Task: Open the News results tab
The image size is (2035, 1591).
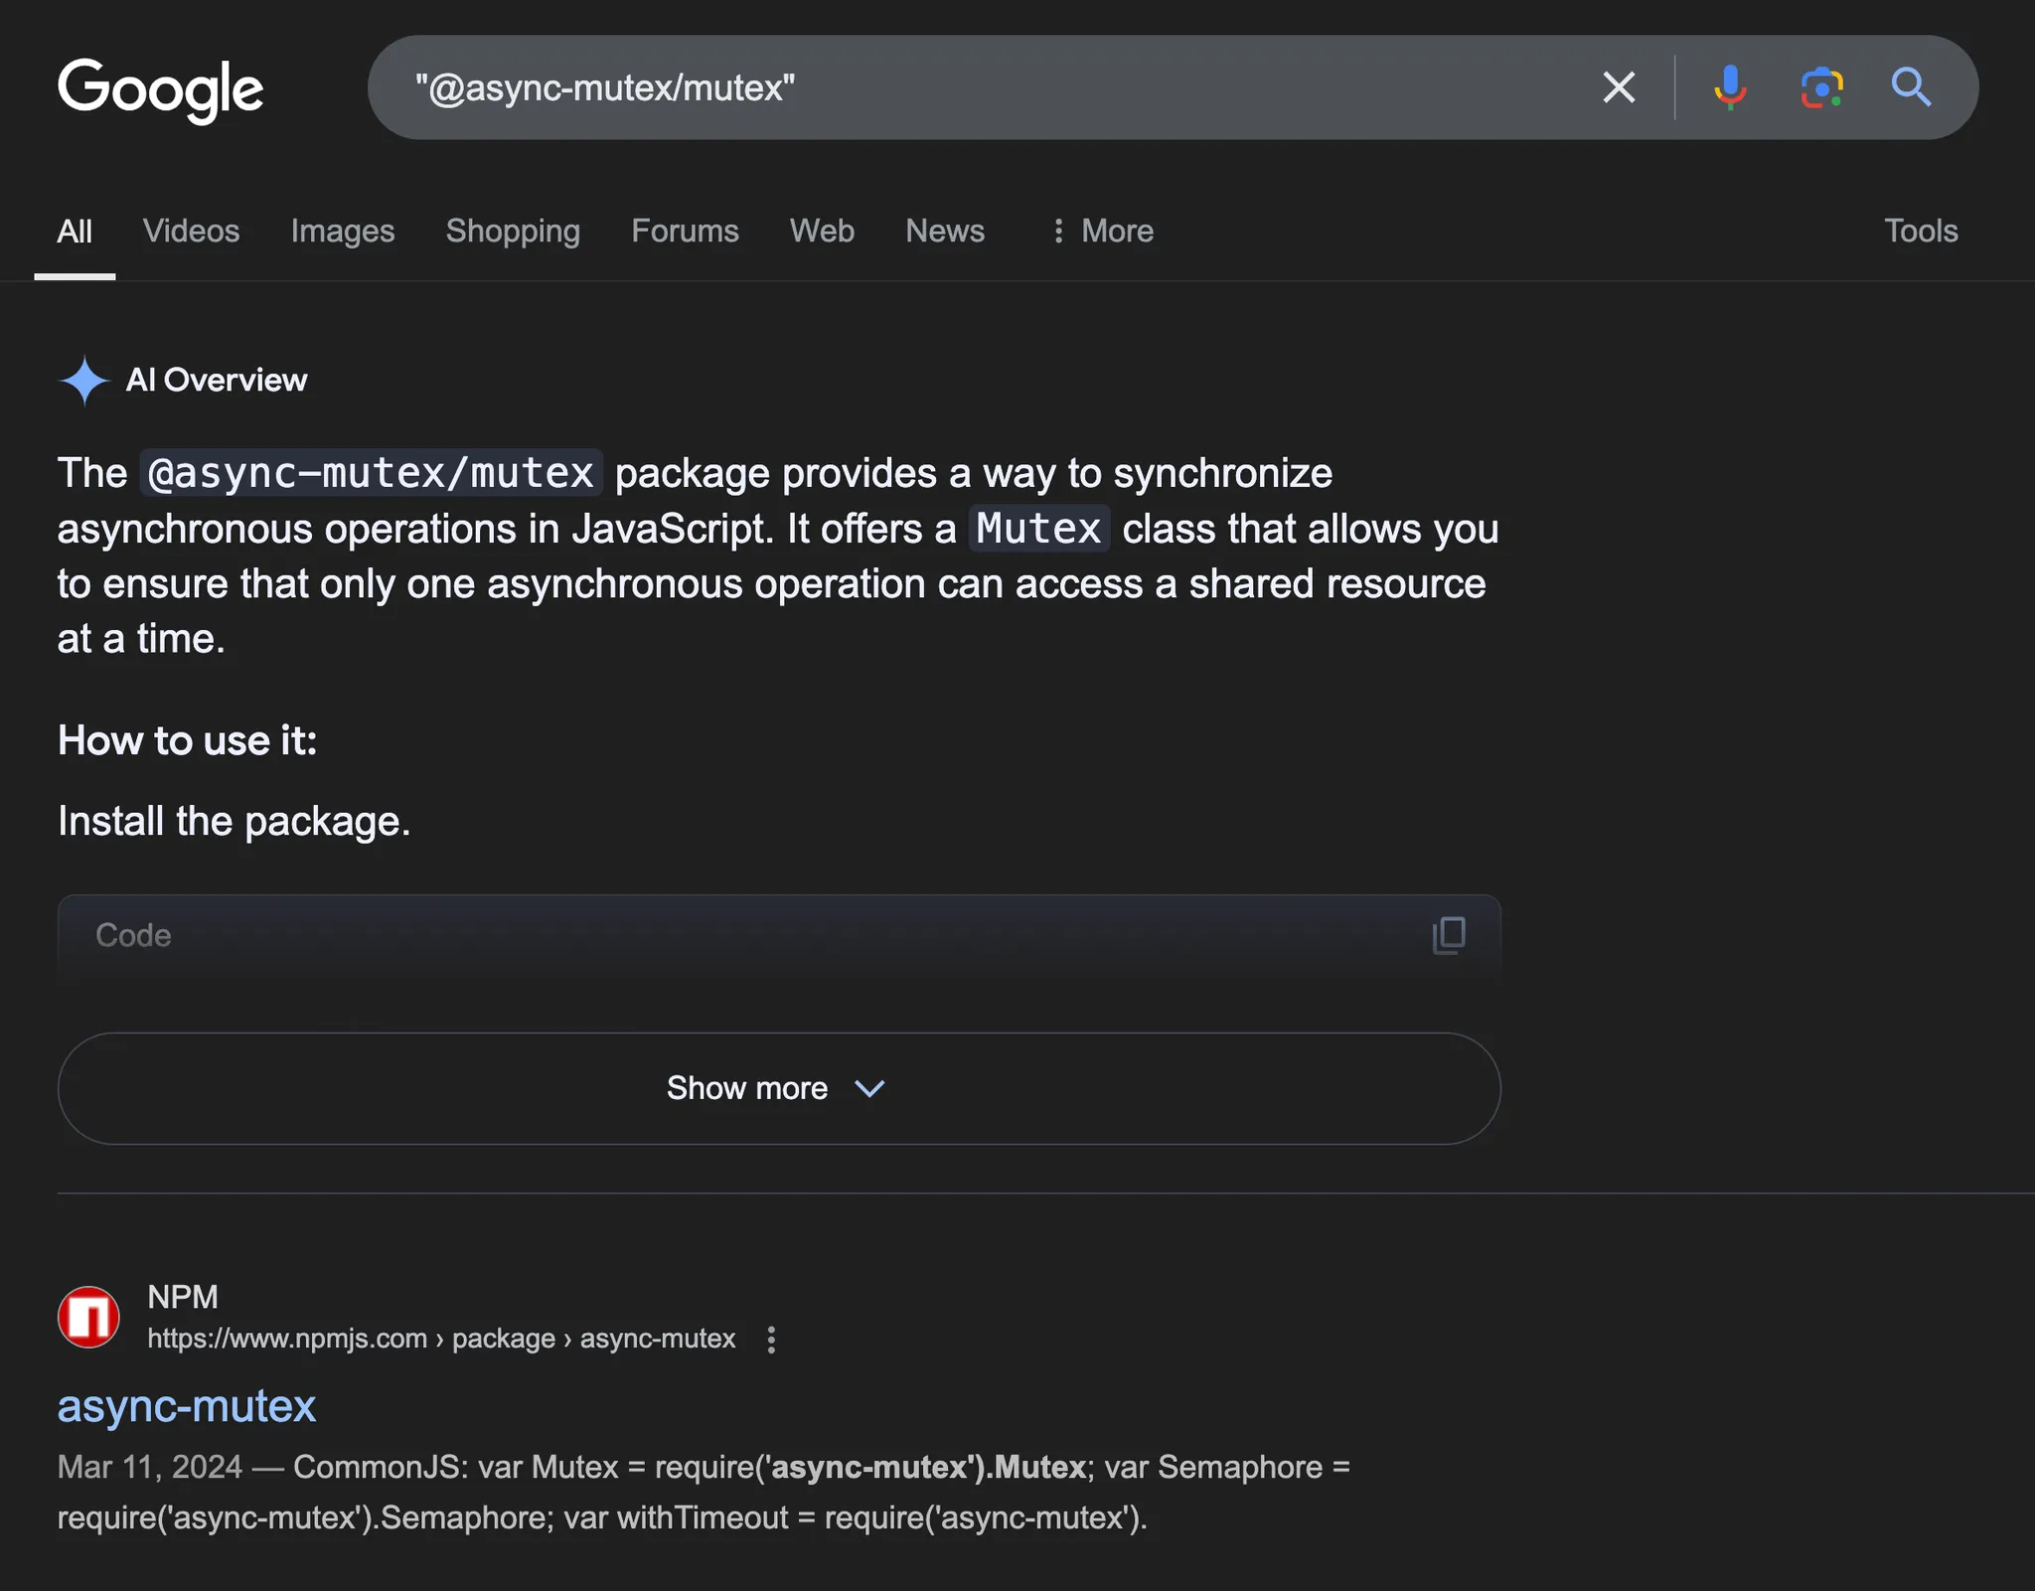Action: (x=945, y=231)
